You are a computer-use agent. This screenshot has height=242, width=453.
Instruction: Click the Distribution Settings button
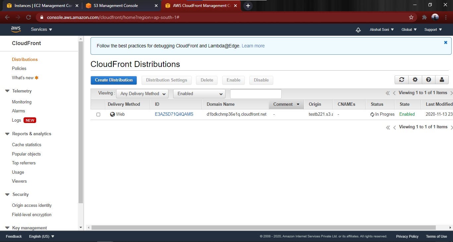click(x=166, y=80)
